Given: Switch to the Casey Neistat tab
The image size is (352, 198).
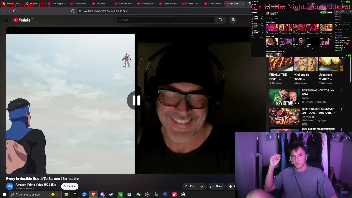Looking at the screenshot, I should pos(168,4).
